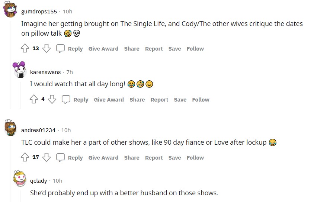Follow the andres01234 comment thread
This screenshot has height=202, width=317.
tap(195, 158)
